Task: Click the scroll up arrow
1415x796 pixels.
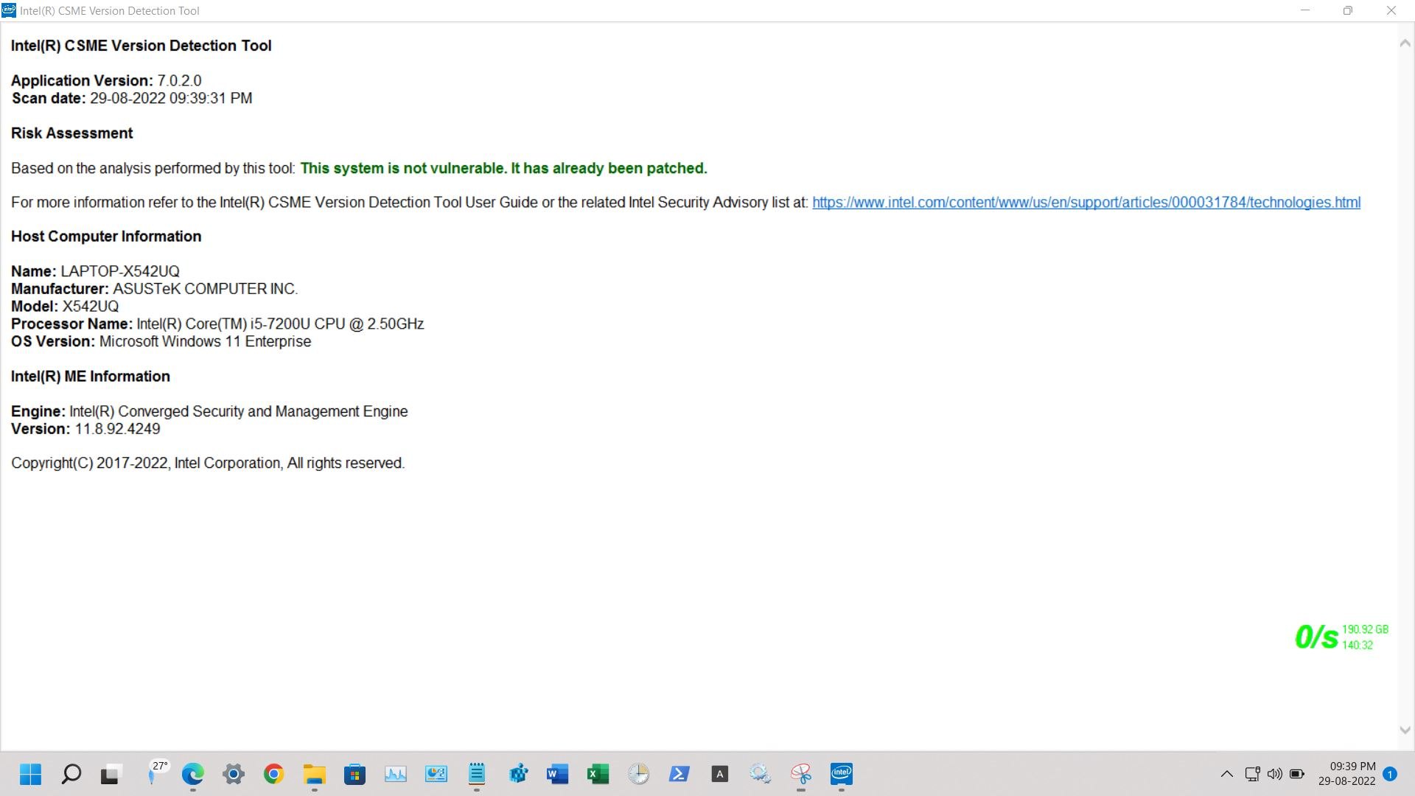Action: point(1405,43)
